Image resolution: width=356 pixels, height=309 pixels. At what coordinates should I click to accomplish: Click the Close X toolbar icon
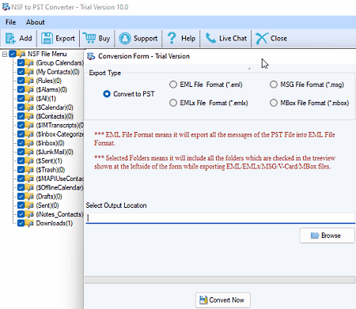(x=262, y=39)
